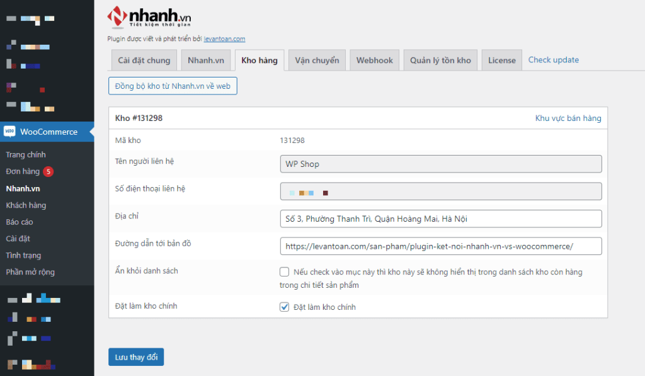This screenshot has height=376, width=645.
Task: Open the 'Quản lý tồn kho' tab
Action: pyautogui.click(x=440, y=60)
